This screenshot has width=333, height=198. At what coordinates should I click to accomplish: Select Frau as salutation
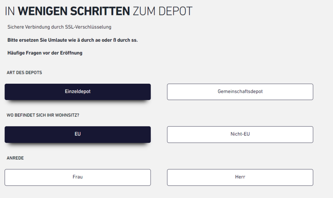click(x=77, y=177)
